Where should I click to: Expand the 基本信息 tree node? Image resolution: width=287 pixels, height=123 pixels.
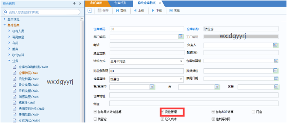pyautogui.click(x=4, y=19)
